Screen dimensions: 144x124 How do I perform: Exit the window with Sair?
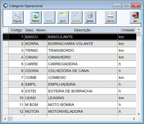click(x=135, y=17)
